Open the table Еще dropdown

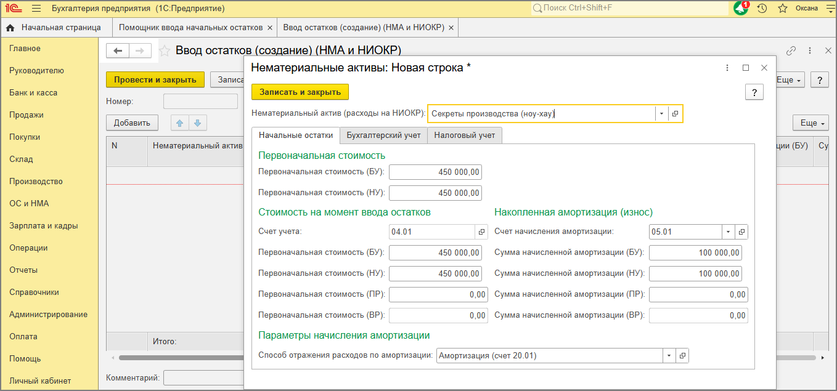pyautogui.click(x=810, y=123)
